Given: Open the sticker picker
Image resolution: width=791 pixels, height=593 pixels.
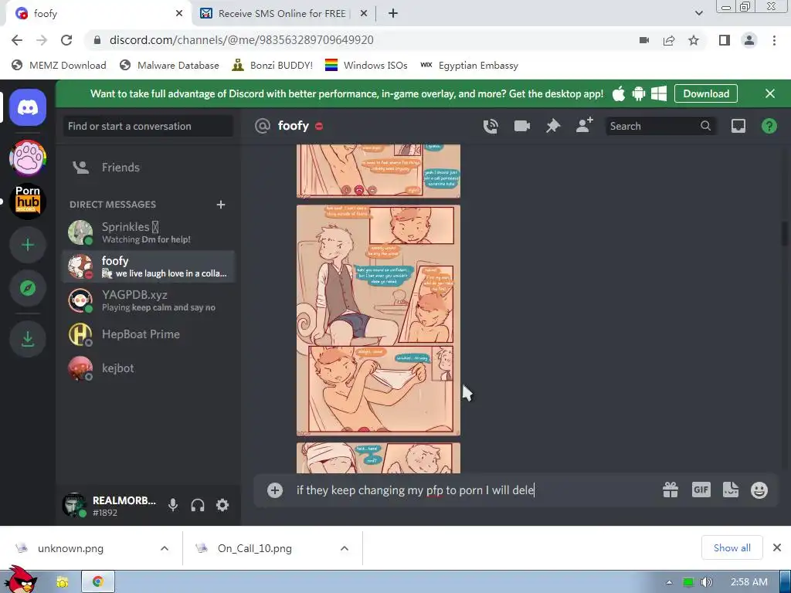Looking at the screenshot, I should 731,490.
